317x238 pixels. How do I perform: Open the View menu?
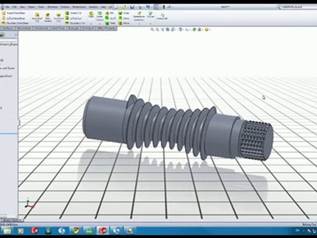[22, 7]
